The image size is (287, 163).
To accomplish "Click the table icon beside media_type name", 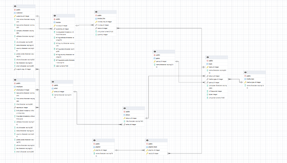I will click(245, 79).
